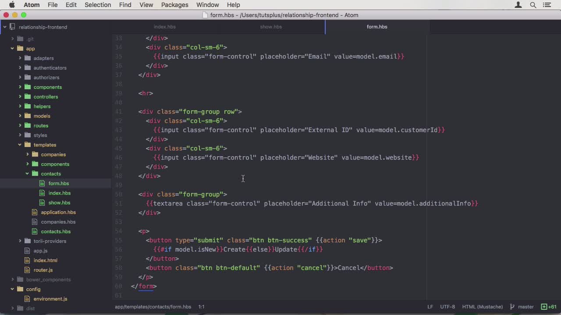Viewport: 561px width, 315px height.
Task: Expand the components folder under app
Action: point(20,87)
